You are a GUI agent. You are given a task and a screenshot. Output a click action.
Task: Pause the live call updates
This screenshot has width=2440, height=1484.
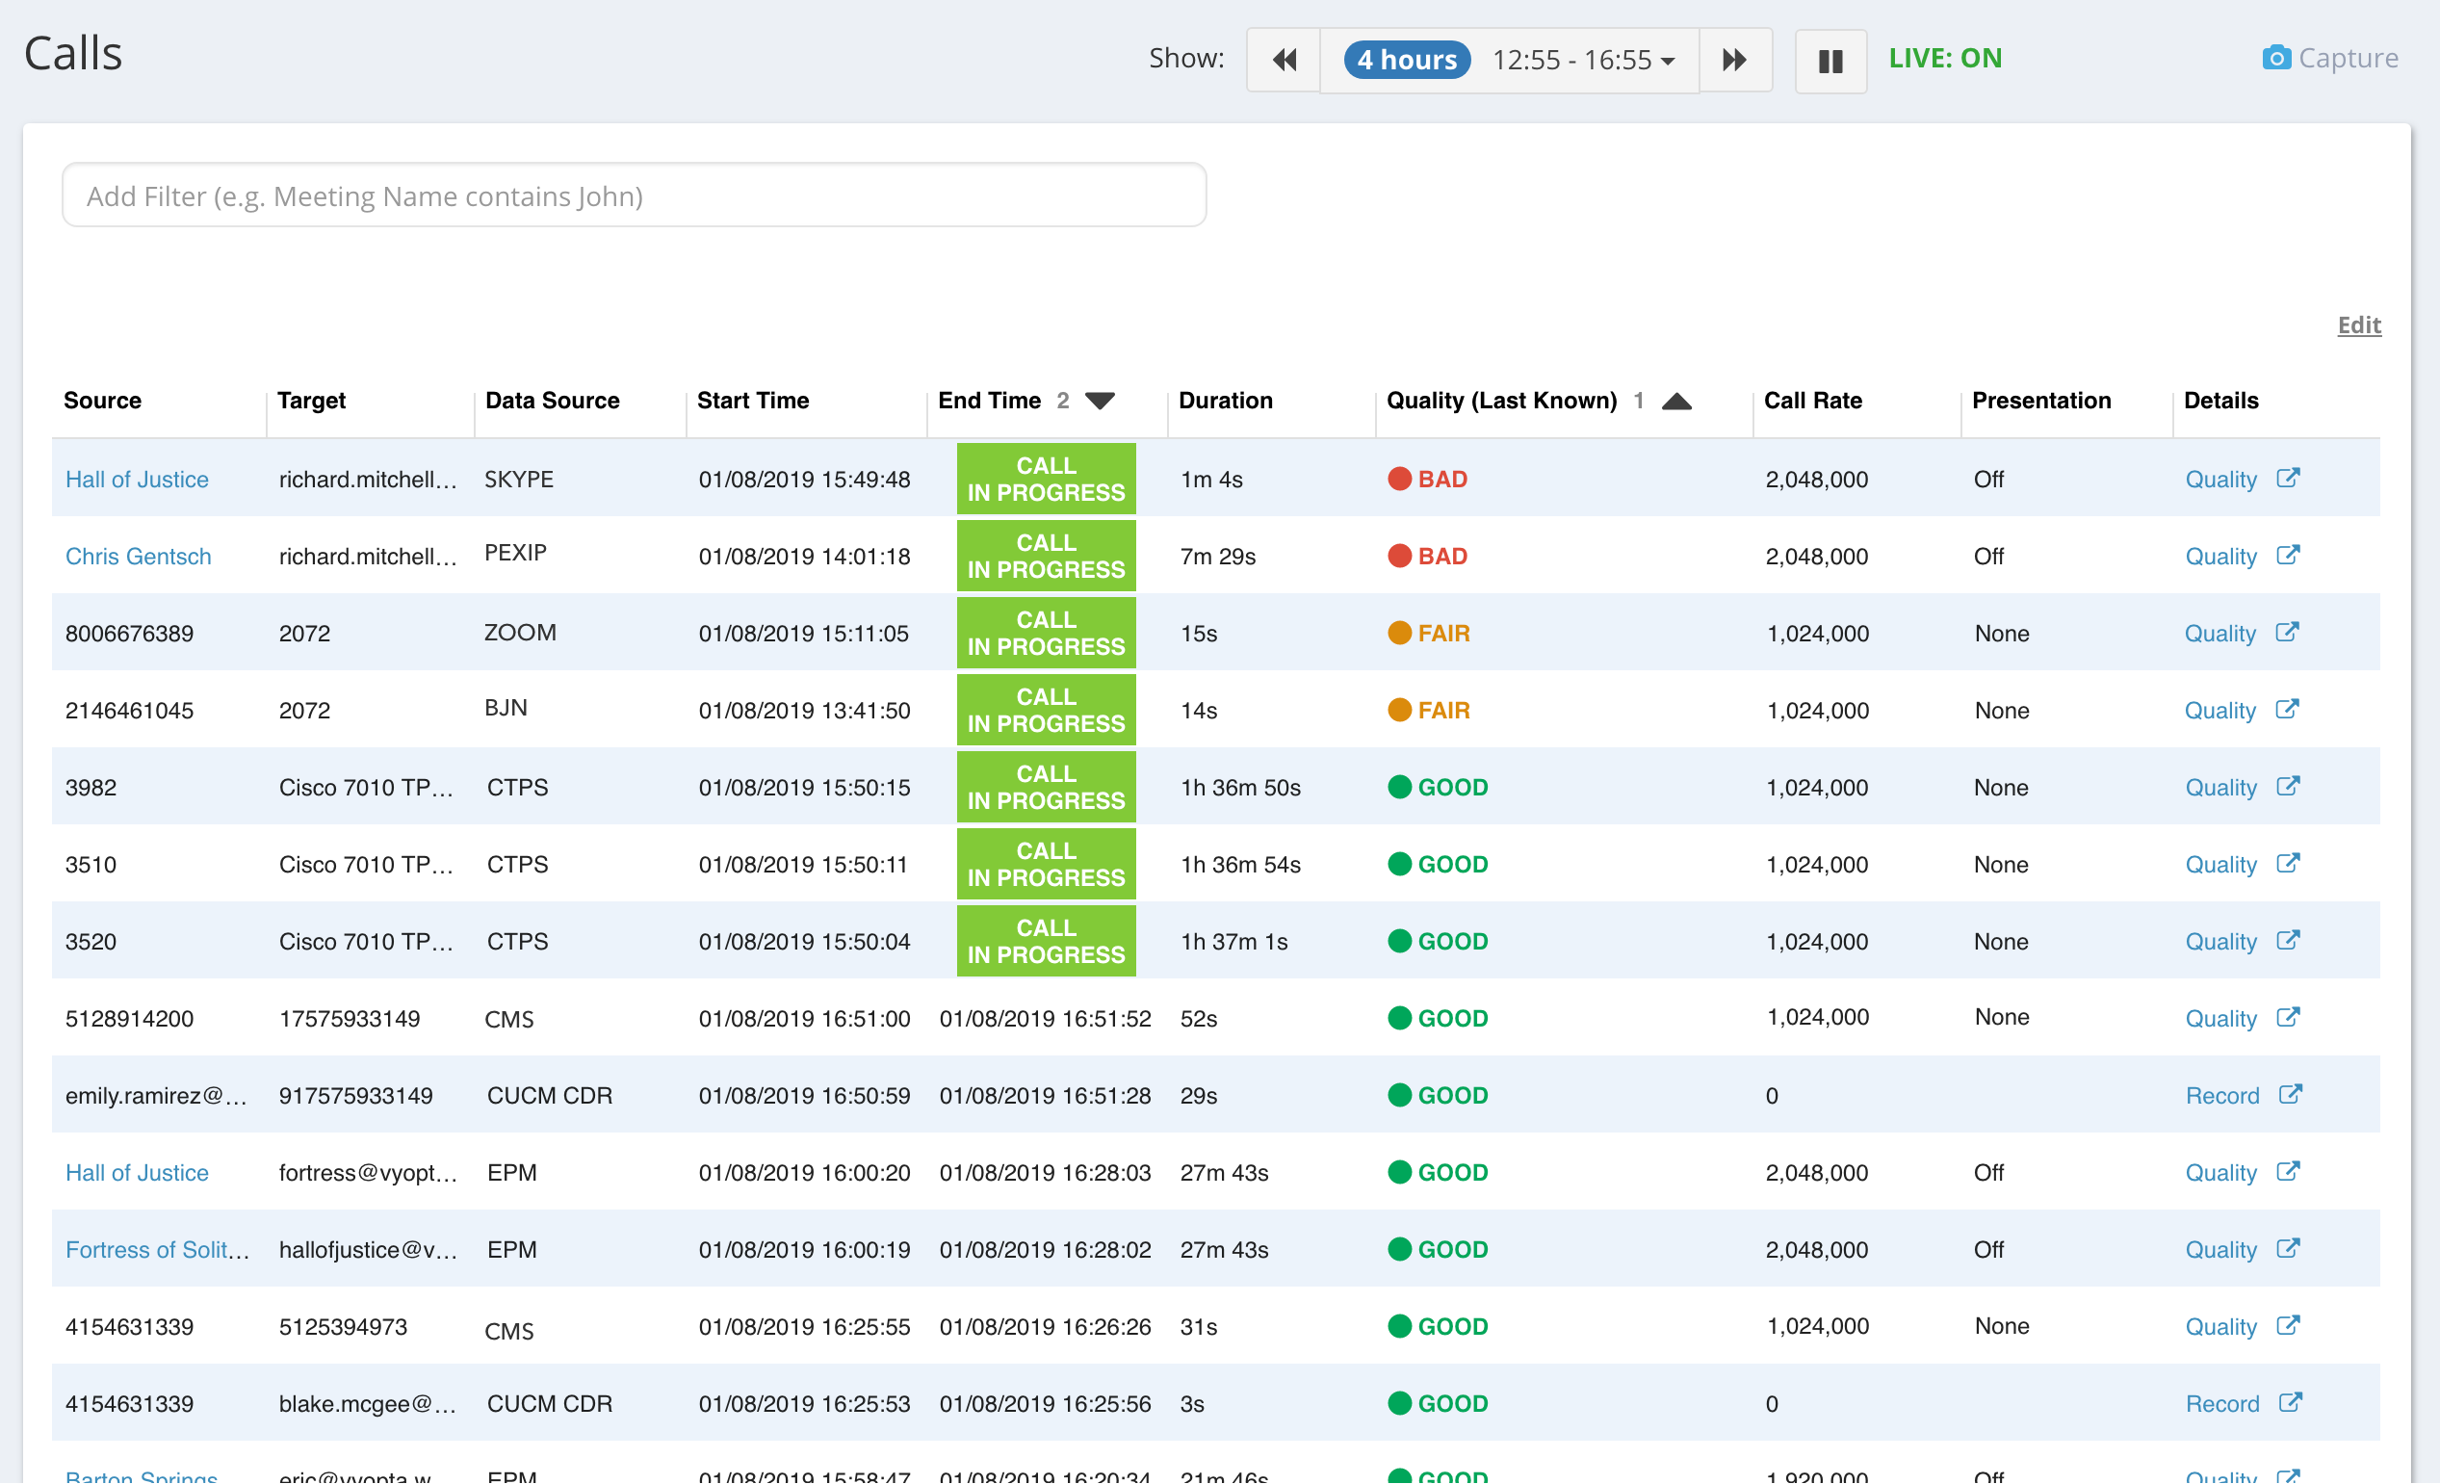(1830, 61)
